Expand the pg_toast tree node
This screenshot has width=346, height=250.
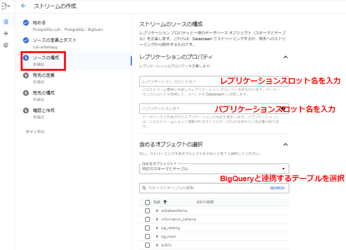click(157, 237)
